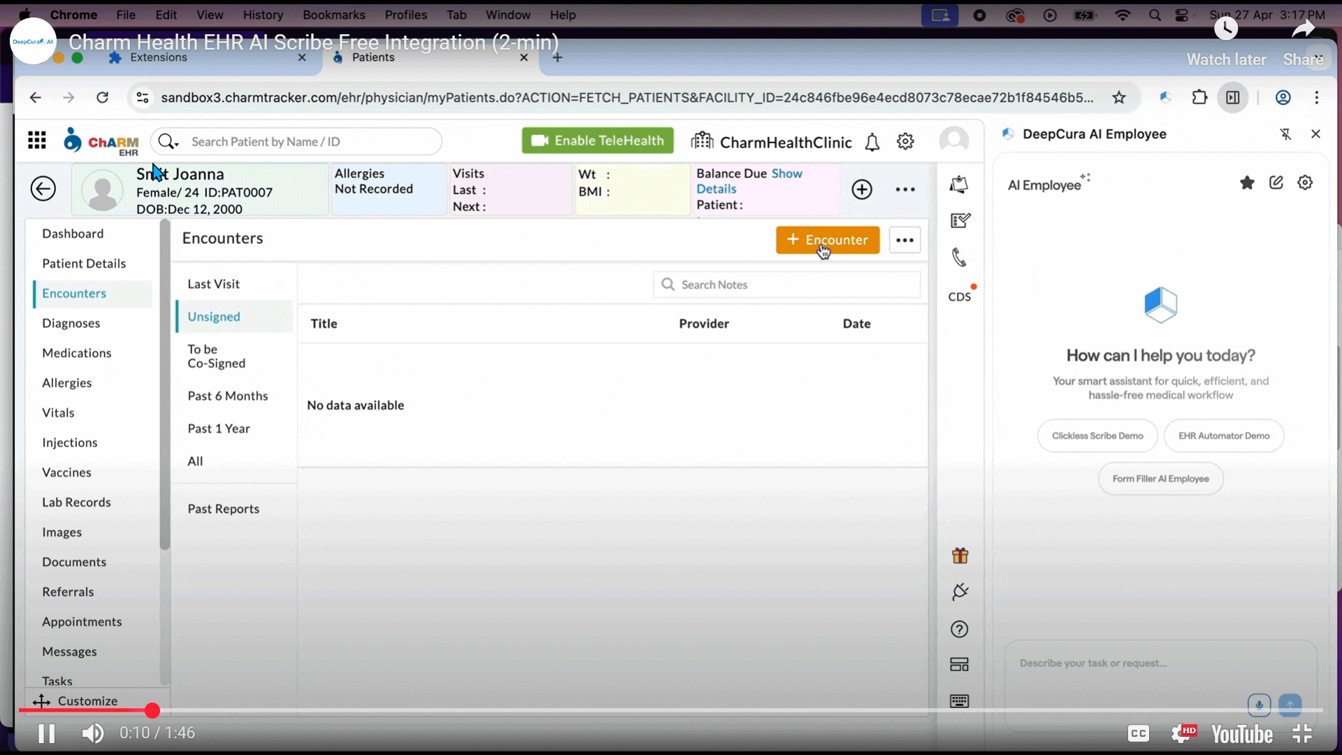1342x755 pixels.
Task: Open the notifications bell in Charm header
Action: (872, 142)
